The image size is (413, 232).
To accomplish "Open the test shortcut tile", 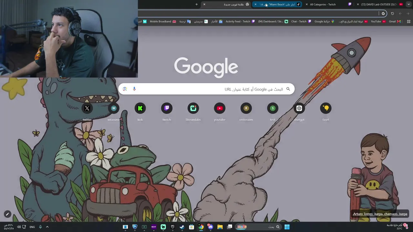I will (273, 112).
